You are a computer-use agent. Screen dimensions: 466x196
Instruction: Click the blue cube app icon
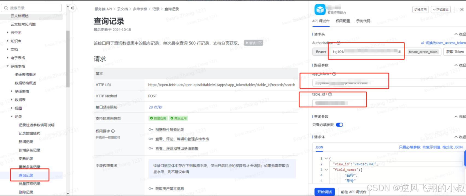coord(320,10)
